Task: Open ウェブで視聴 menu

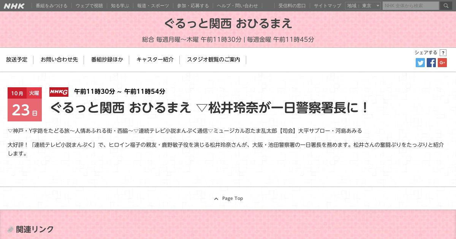Action: [x=89, y=6]
